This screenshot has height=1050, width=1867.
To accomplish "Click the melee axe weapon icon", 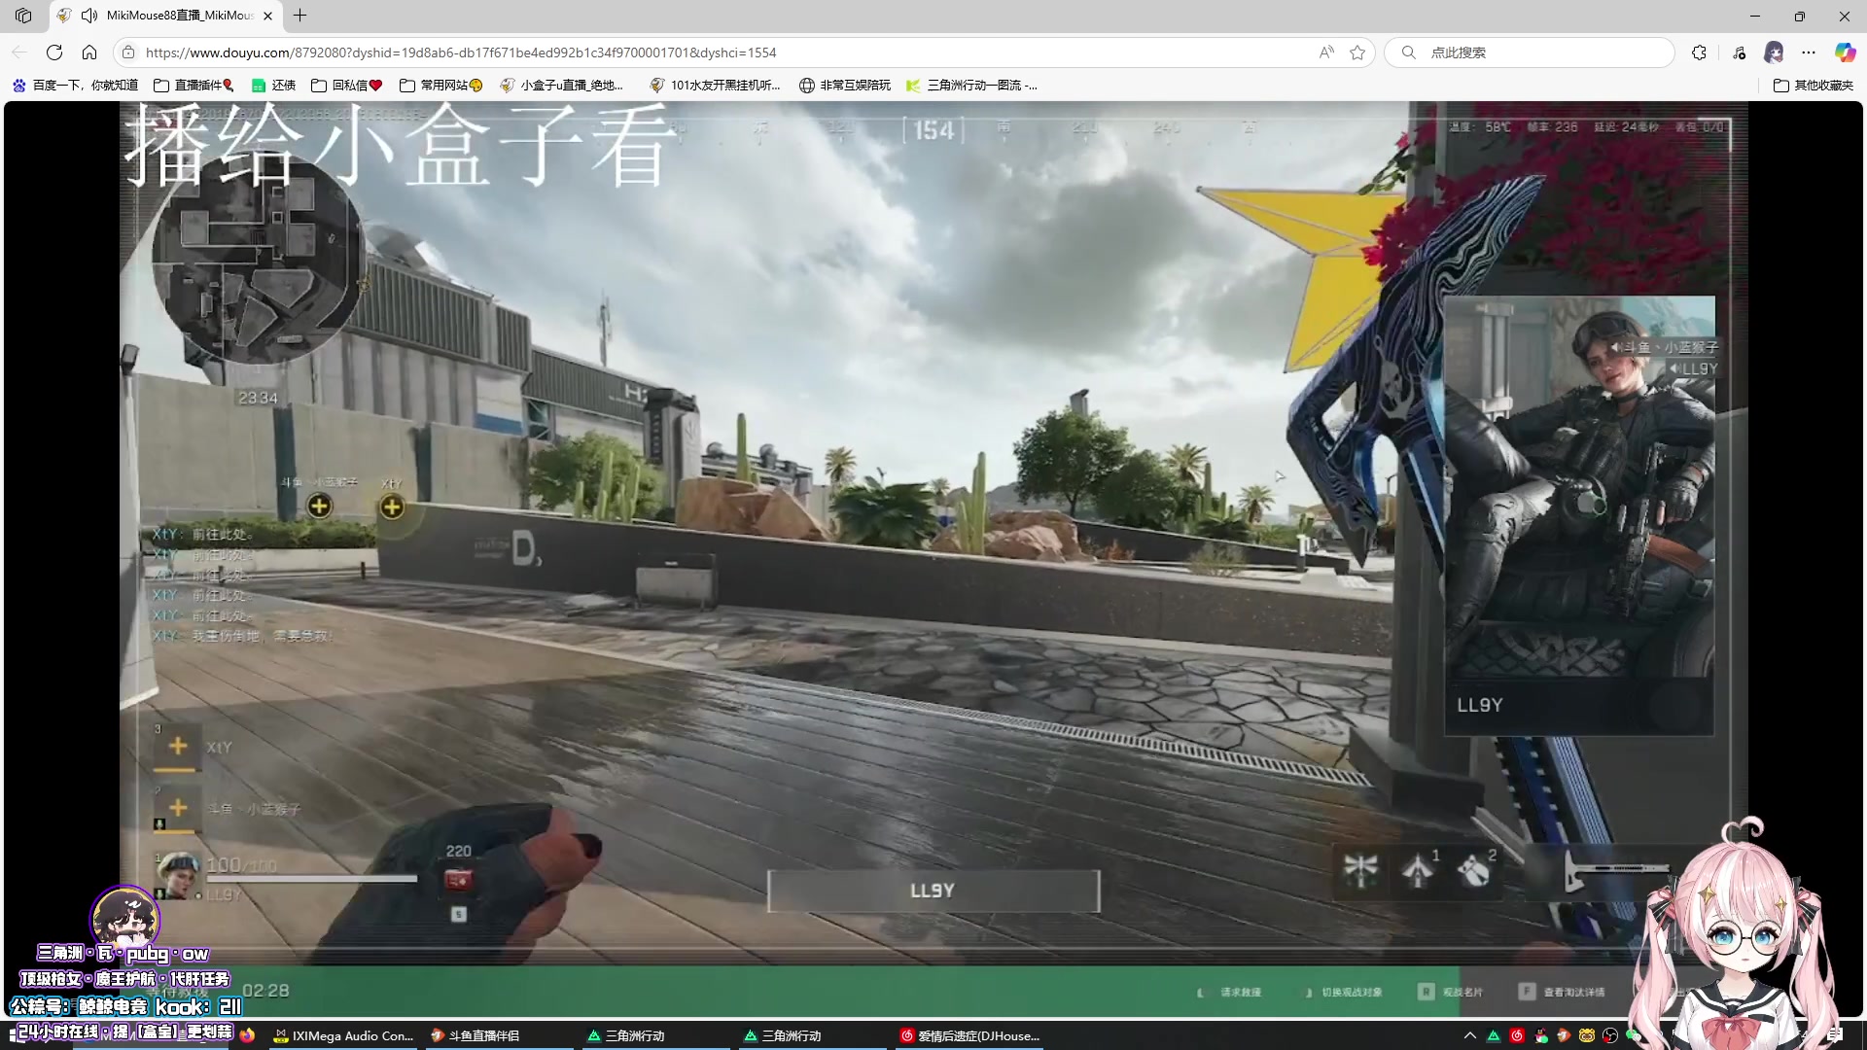I will pos(1614,870).
